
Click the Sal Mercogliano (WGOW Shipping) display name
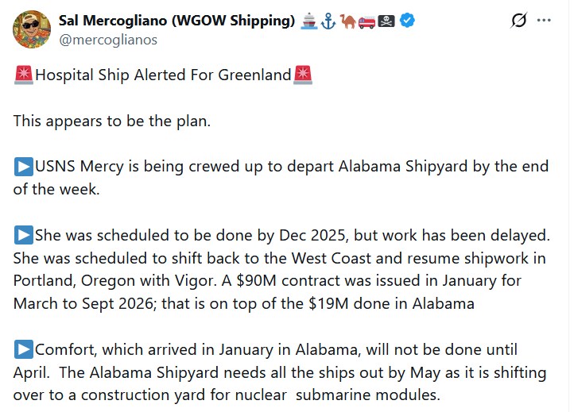click(x=176, y=21)
